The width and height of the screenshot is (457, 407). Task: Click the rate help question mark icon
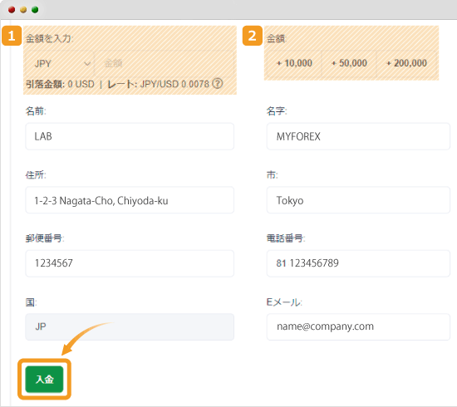[218, 84]
